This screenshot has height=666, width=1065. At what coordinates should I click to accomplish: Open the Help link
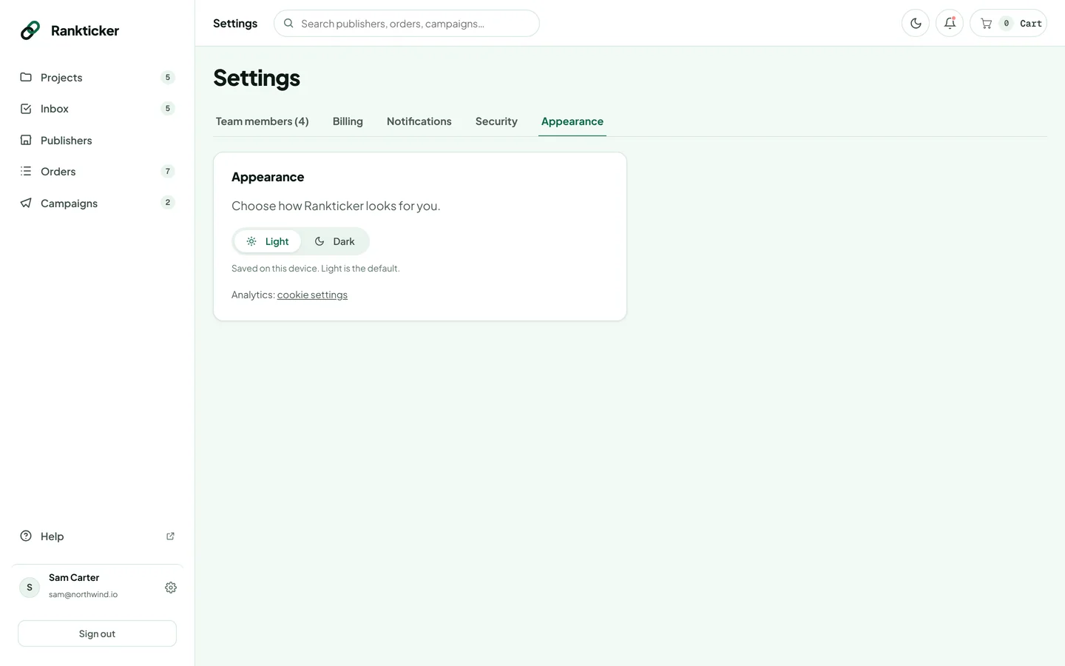point(97,536)
